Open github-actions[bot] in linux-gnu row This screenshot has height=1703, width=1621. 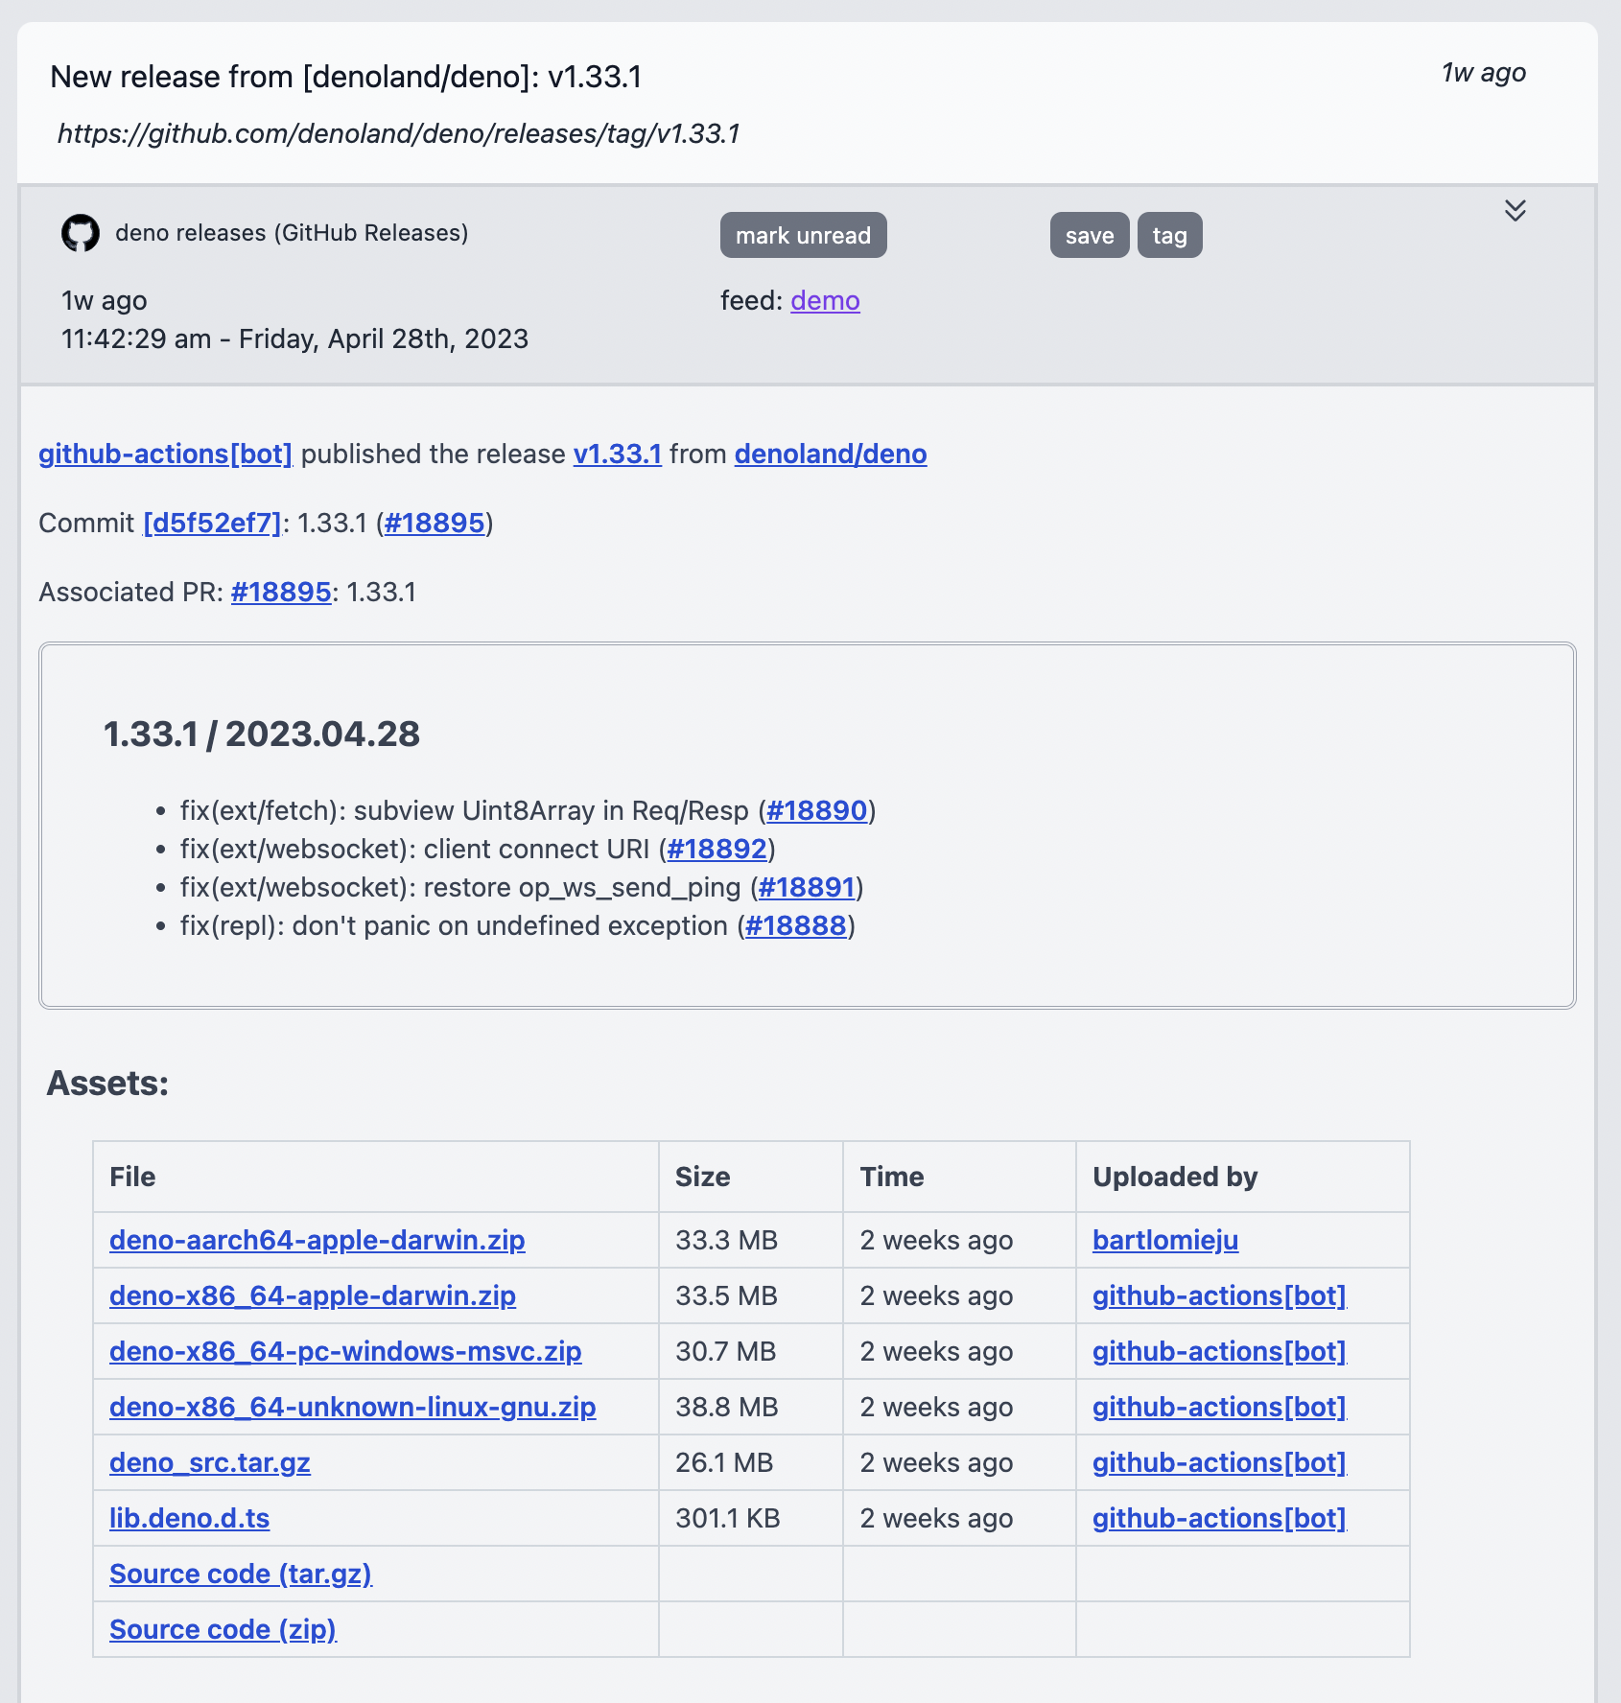(x=1219, y=1407)
